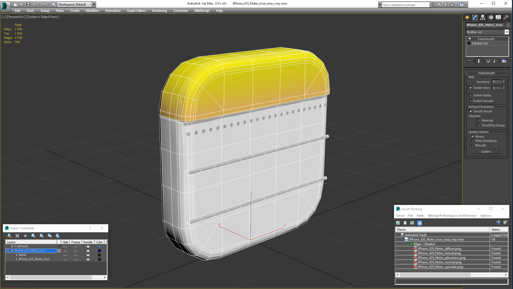
Task: Select Always radio button for Update Options
Action: click(472, 136)
